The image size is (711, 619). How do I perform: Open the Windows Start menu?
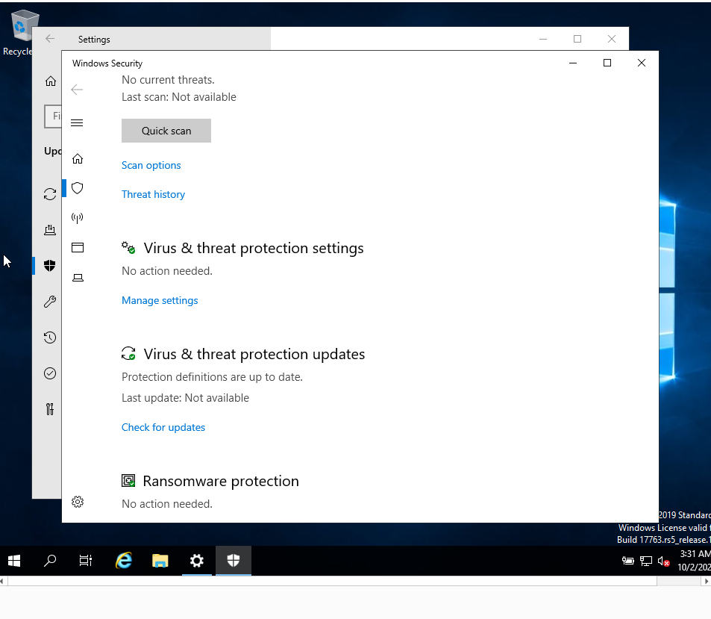(14, 561)
